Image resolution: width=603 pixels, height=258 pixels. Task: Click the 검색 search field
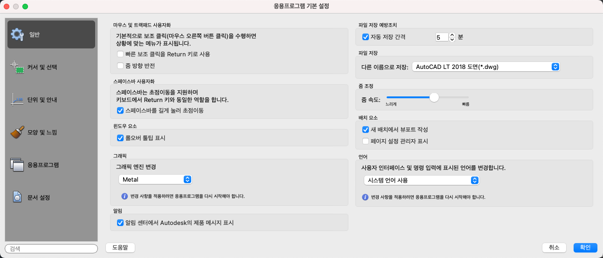coord(51,249)
